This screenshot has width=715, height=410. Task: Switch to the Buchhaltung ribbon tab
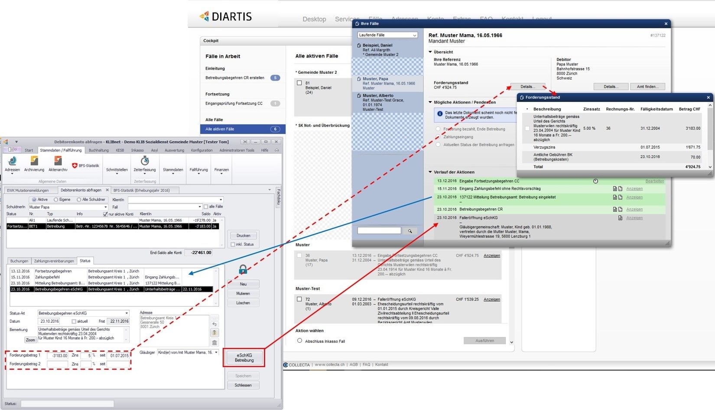[98, 151]
